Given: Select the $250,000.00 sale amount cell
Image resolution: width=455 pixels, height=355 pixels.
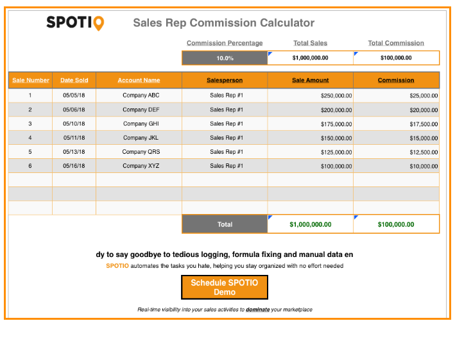Looking at the screenshot, I should (x=310, y=95).
